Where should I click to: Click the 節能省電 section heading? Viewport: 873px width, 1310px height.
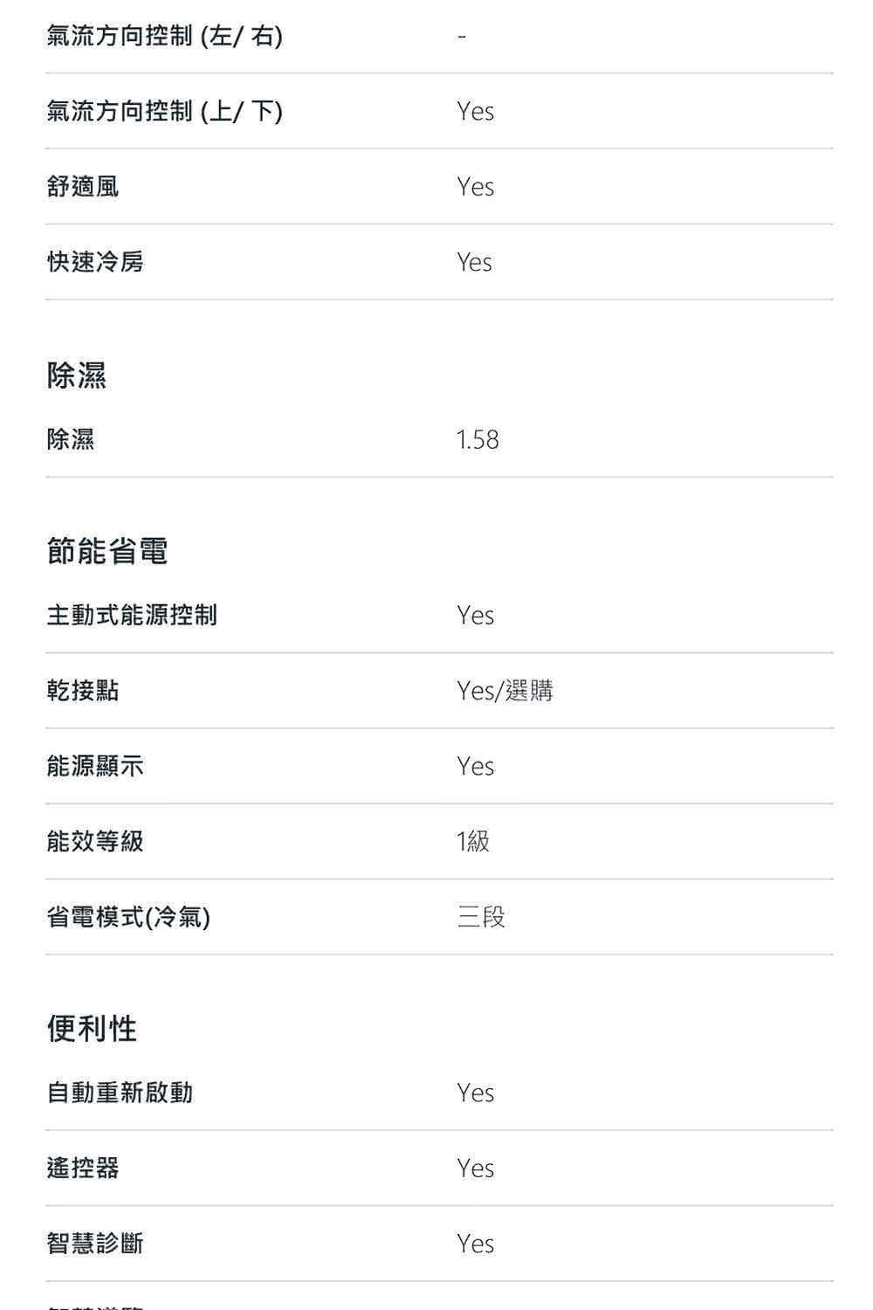pos(107,550)
